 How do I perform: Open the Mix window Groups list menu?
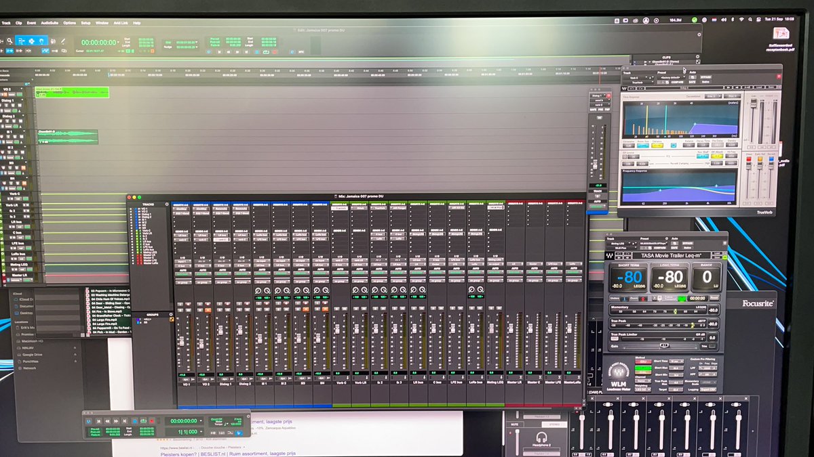click(x=171, y=314)
